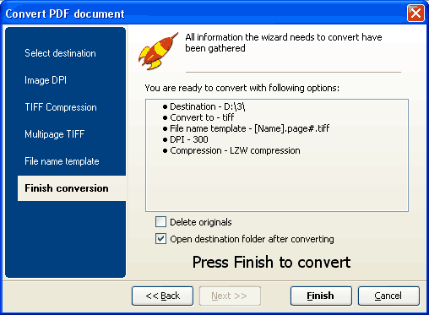Close the Convert PDF document dialog
The height and width of the screenshot is (315, 429).
(x=415, y=14)
